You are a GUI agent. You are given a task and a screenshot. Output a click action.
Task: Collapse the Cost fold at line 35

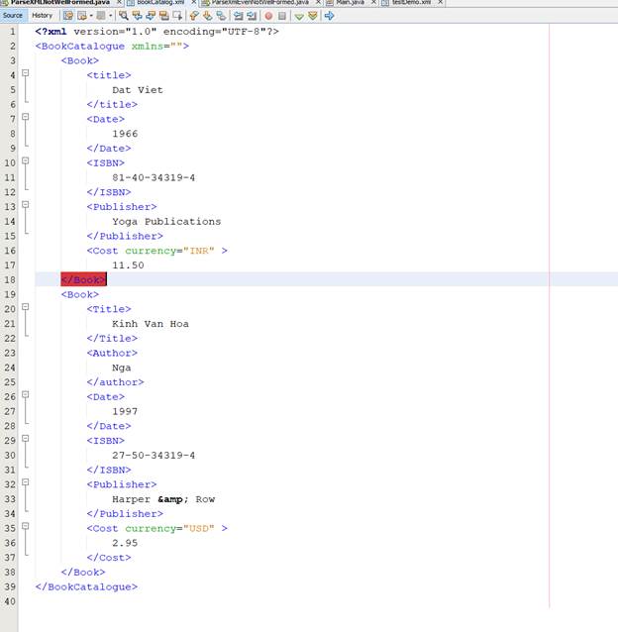pos(26,526)
